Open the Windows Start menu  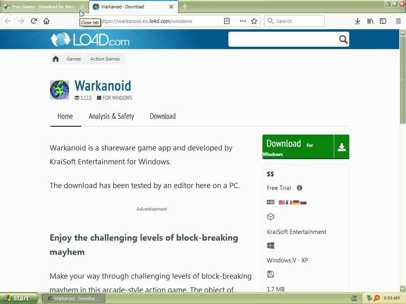click(x=19, y=298)
